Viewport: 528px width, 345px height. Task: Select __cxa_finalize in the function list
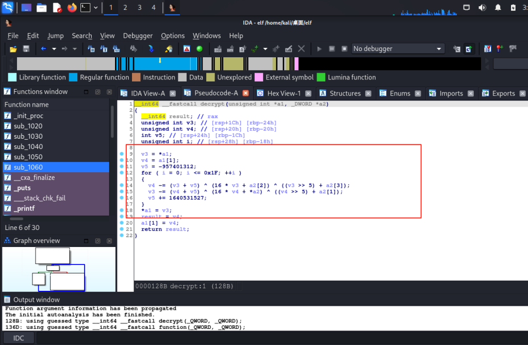pos(56,177)
